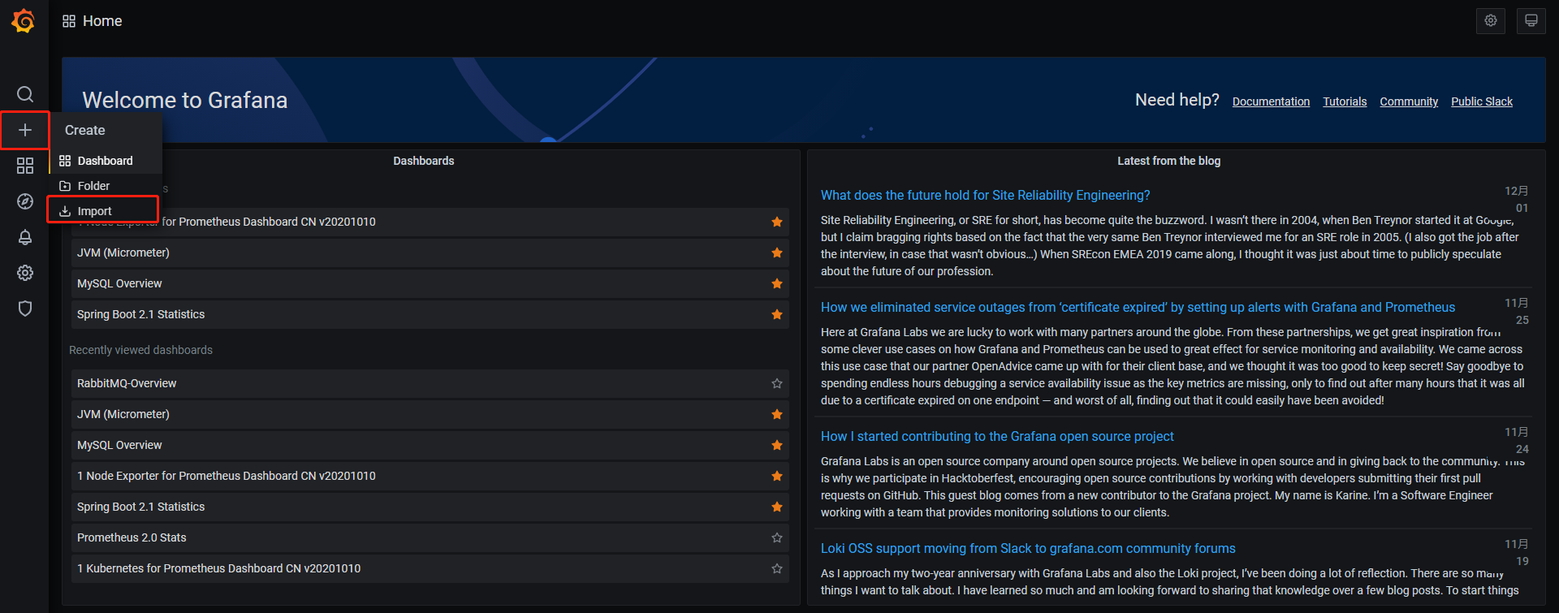Open dashboard settings gear at top right
Viewport: 1559px width, 613px height.
point(1490,21)
